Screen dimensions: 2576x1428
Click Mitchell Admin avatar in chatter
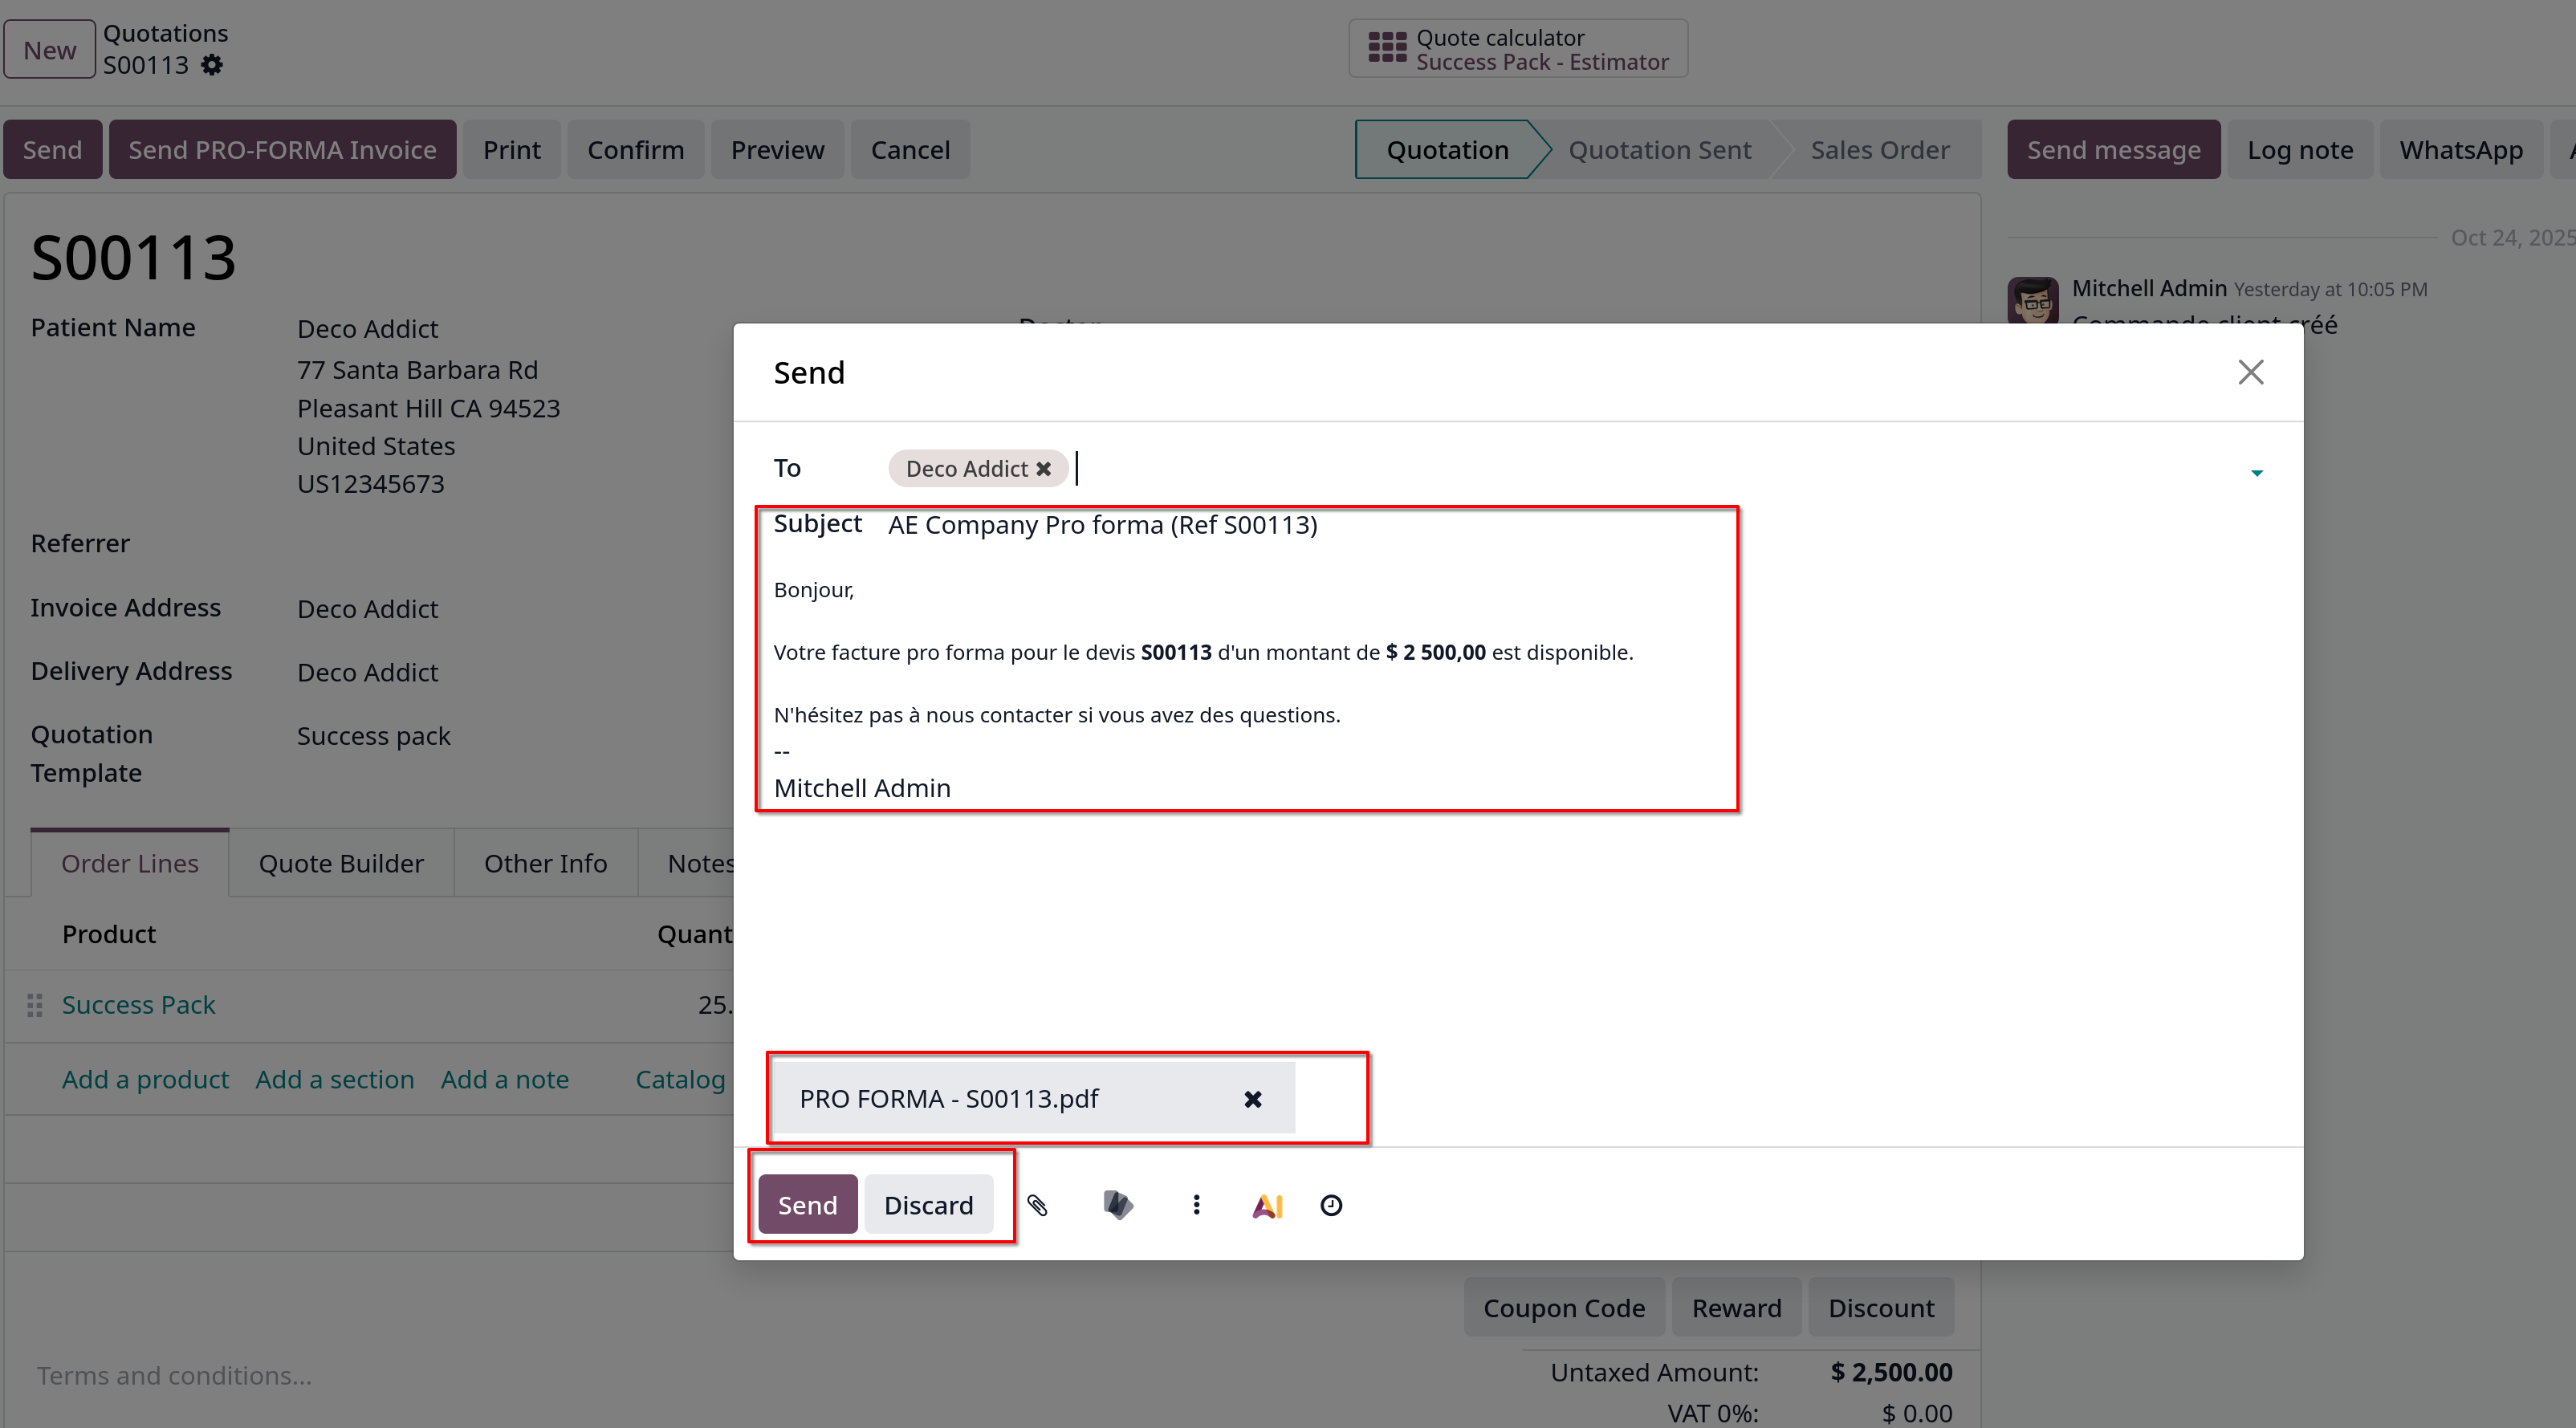click(2033, 300)
